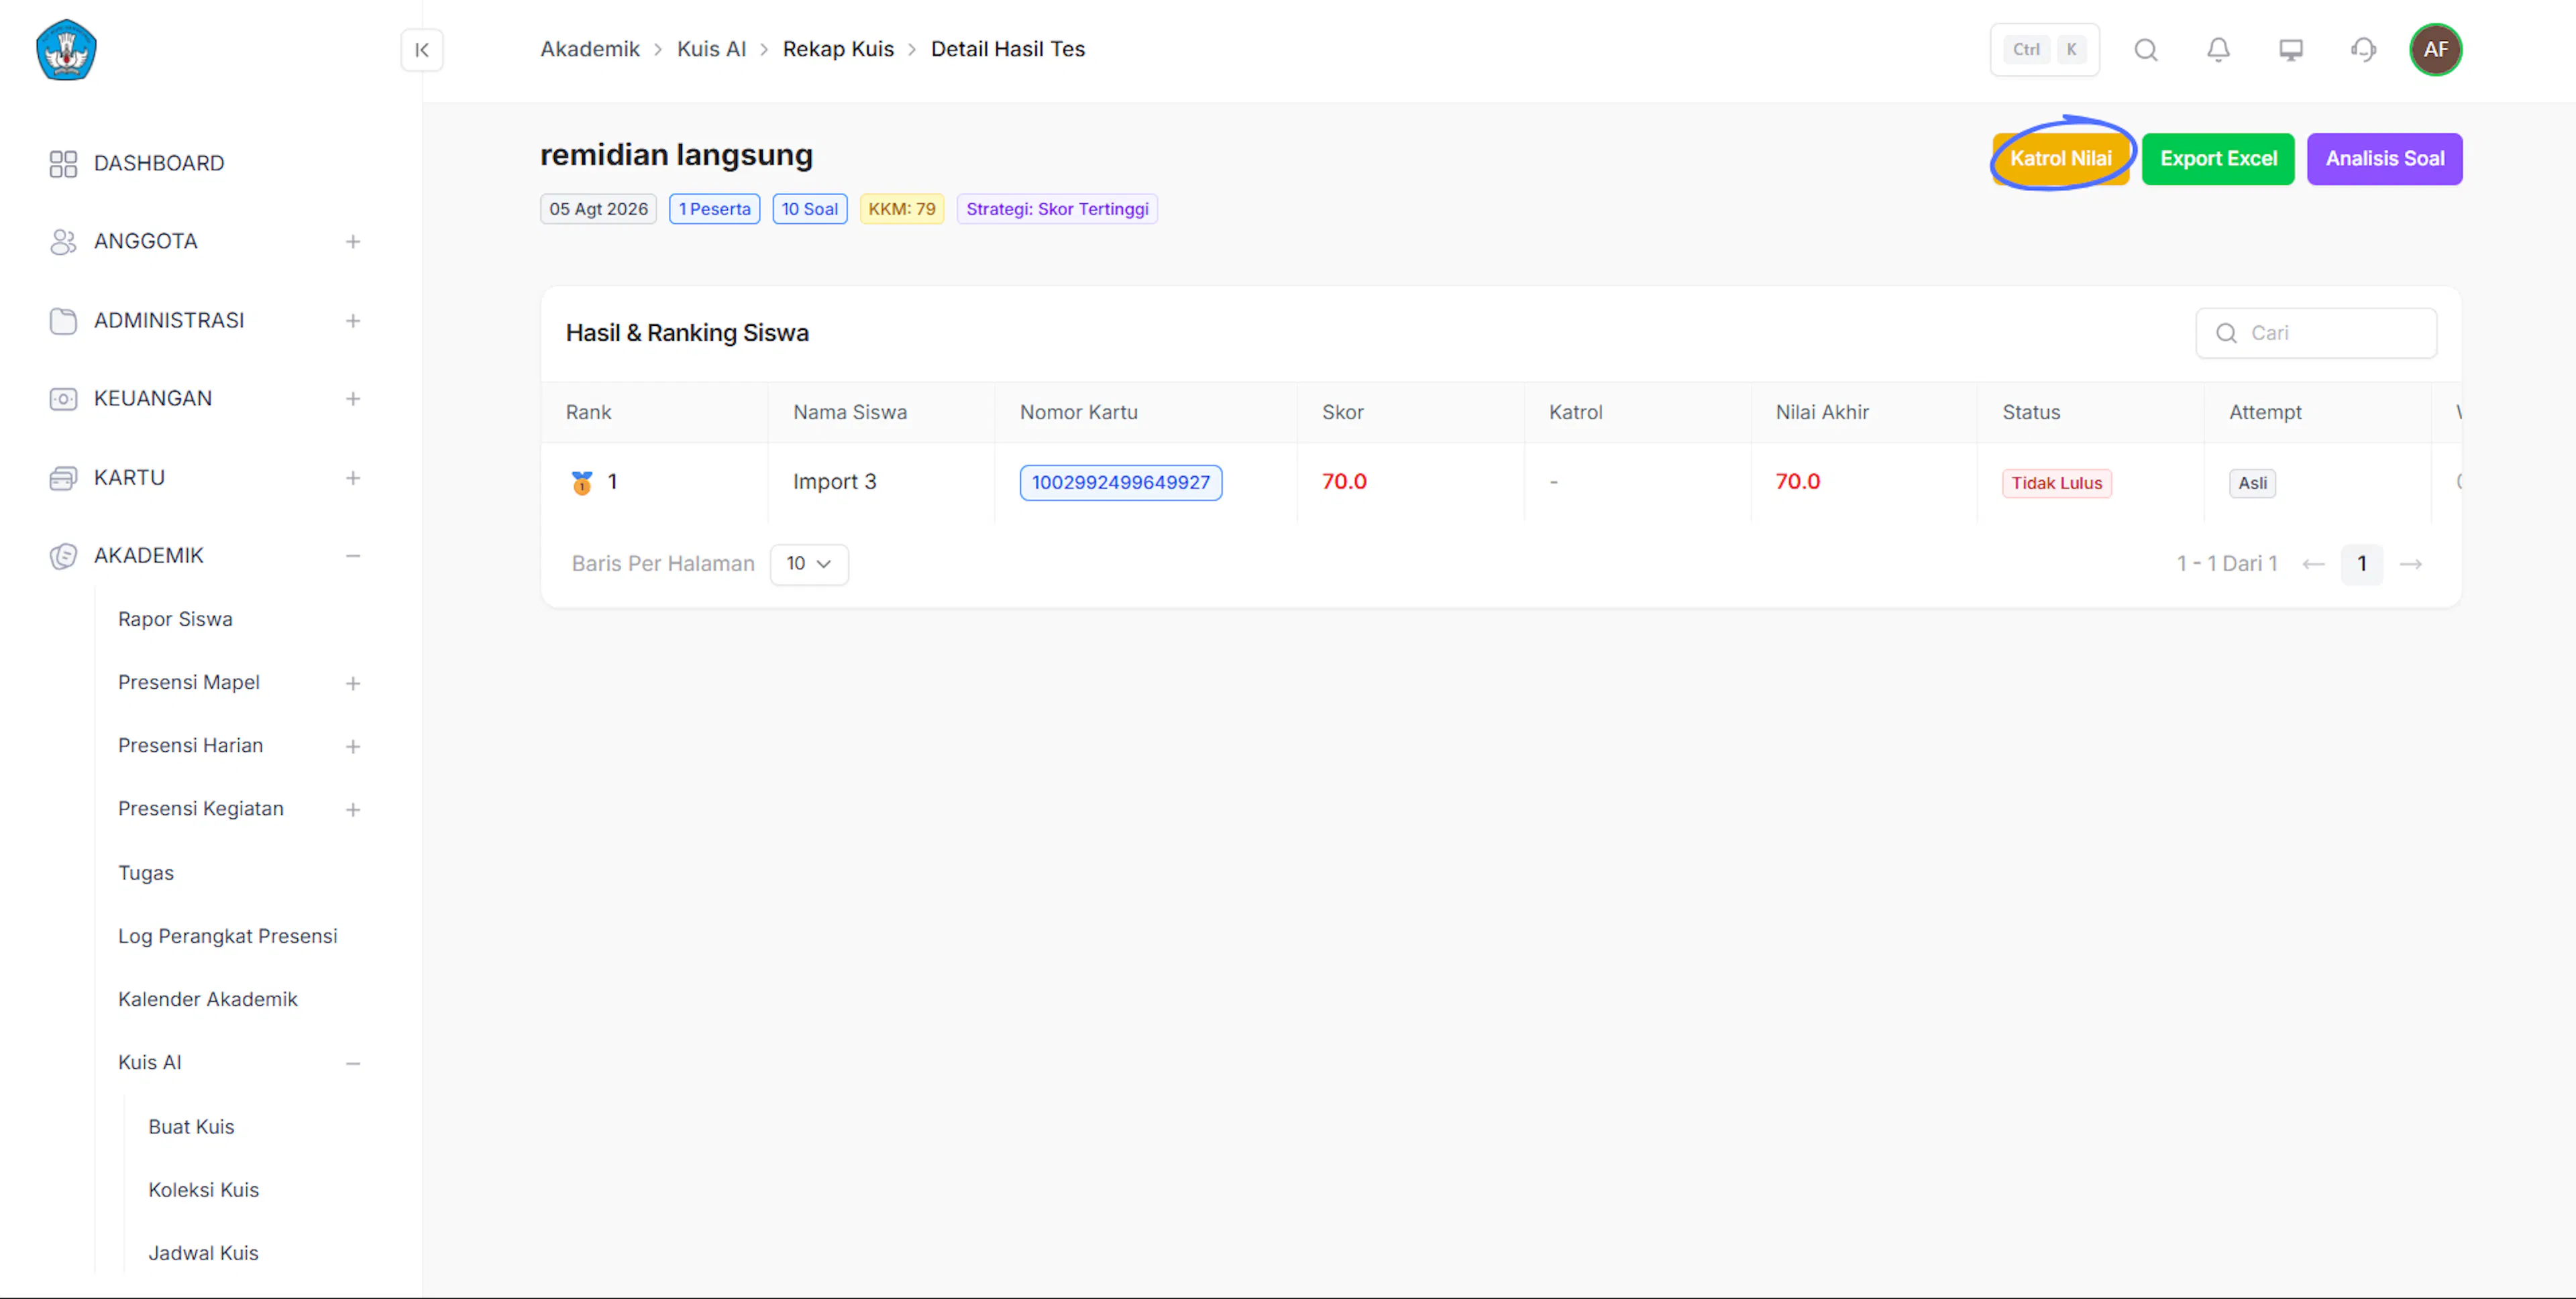Go to the Akademik breadcrumb
This screenshot has width=2576, height=1299.
coord(590,50)
